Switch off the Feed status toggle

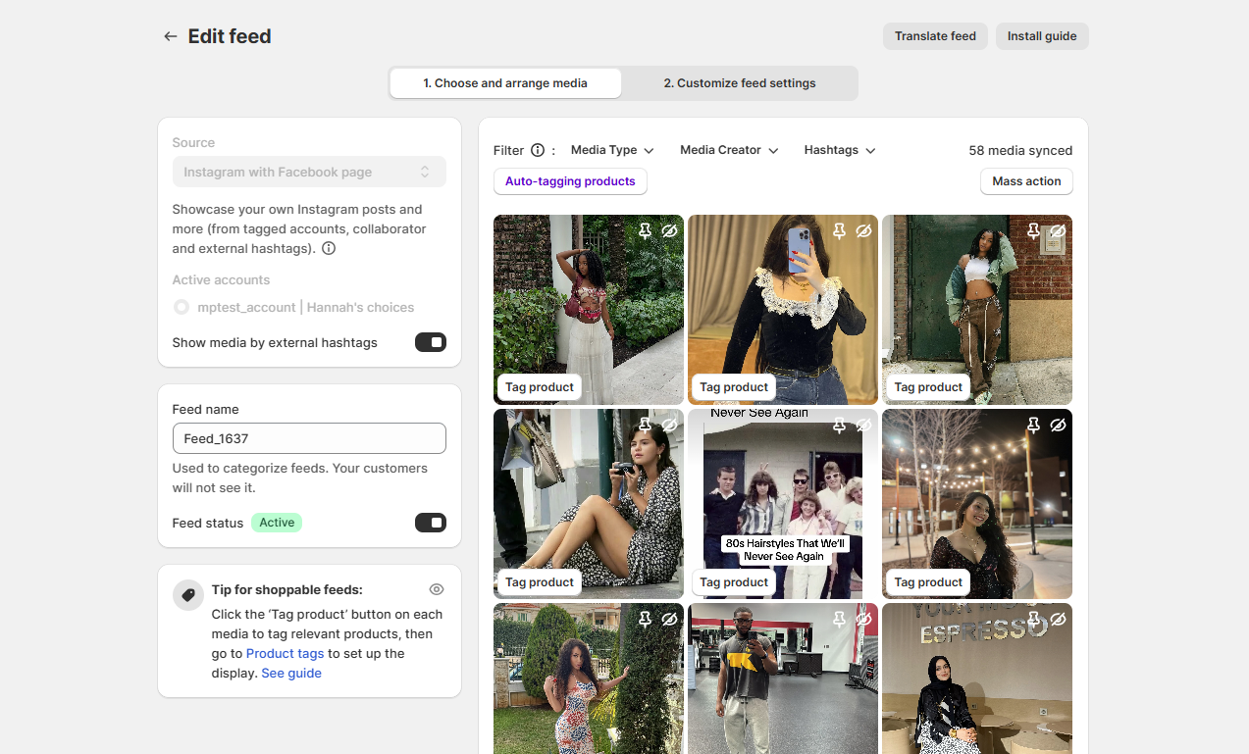click(x=430, y=523)
